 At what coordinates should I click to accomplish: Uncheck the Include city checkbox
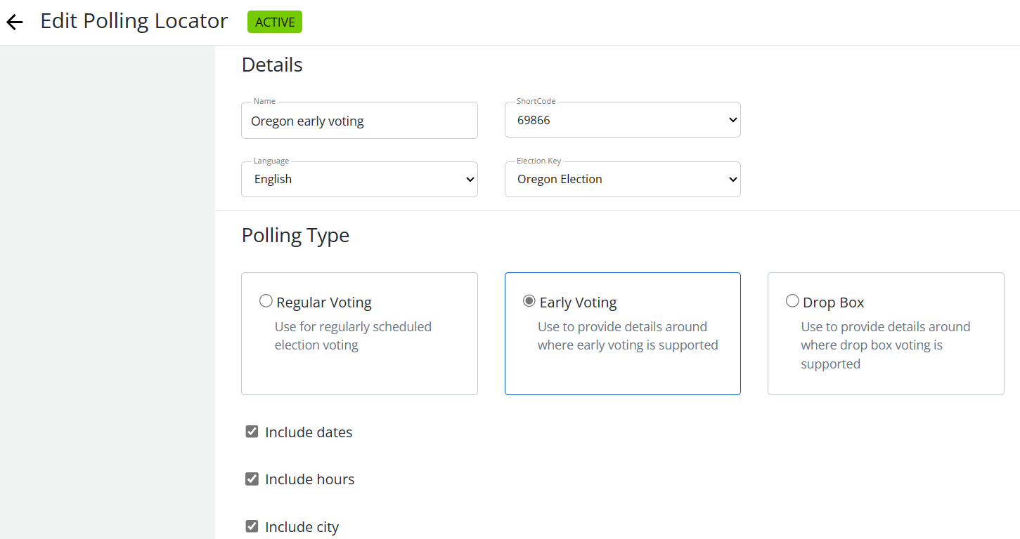(x=252, y=526)
